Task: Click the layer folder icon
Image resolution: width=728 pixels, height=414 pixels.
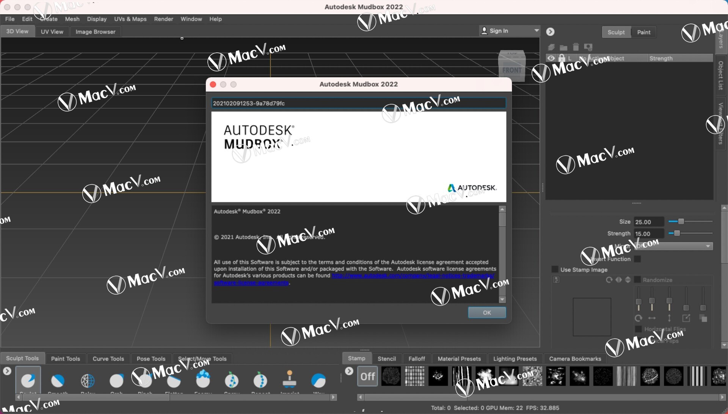Action: (x=564, y=47)
